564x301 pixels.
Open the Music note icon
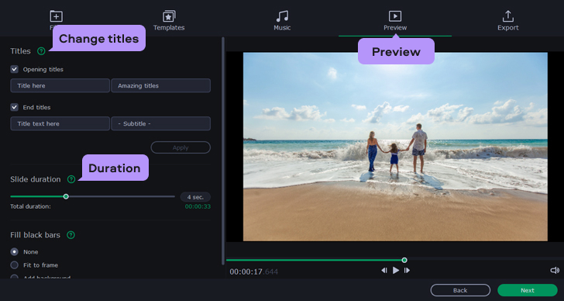coord(282,16)
